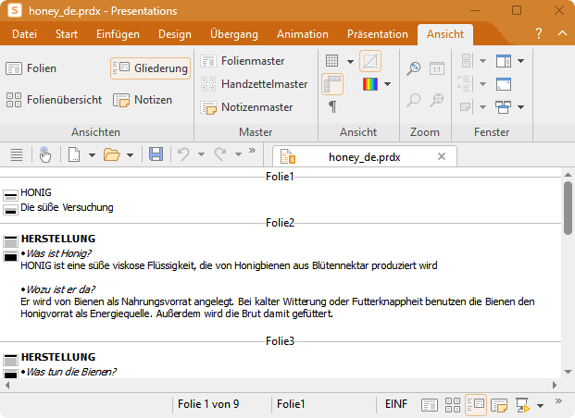575x418 pixels.
Task: Close the honey_de.prdx document tab
Action: [x=442, y=156]
